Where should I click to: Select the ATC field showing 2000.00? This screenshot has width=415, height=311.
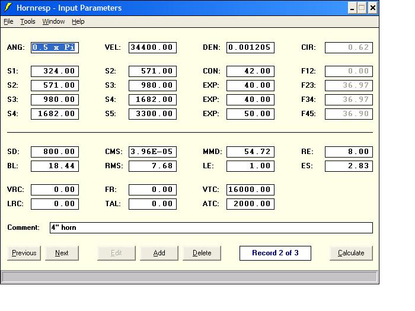(x=250, y=204)
